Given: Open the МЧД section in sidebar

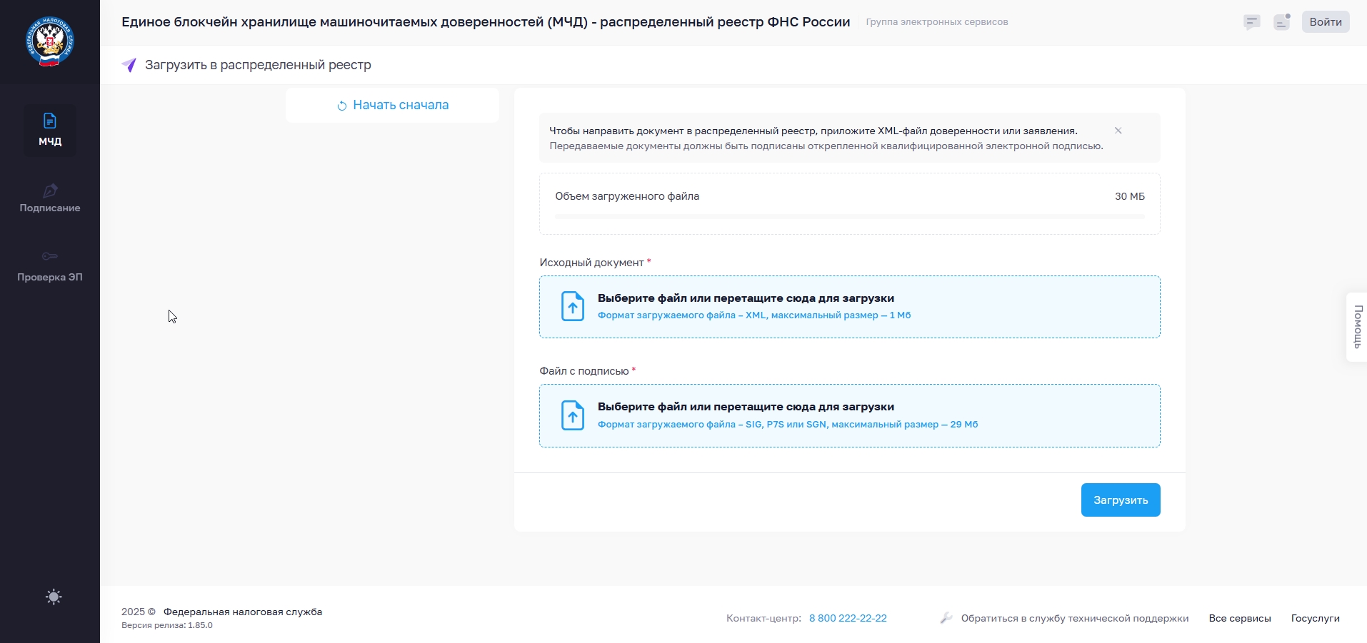Looking at the screenshot, I should 50,130.
